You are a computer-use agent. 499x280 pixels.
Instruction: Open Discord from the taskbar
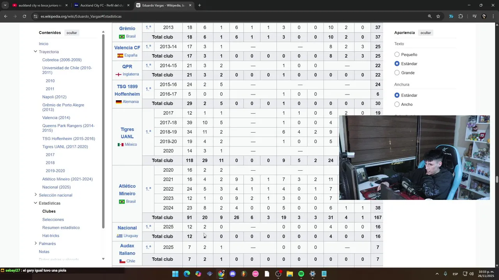(233, 274)
